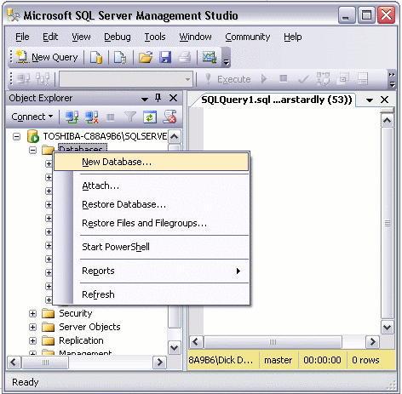Click the Filter funnel icon
Viewport: 402px width, 394px height.
[x=130, y=117]
